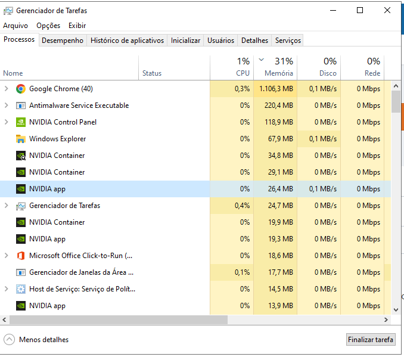The width and height of the screenshot is (404, 360).
Task: Click the Menos detalhes link
Action: 44,340
